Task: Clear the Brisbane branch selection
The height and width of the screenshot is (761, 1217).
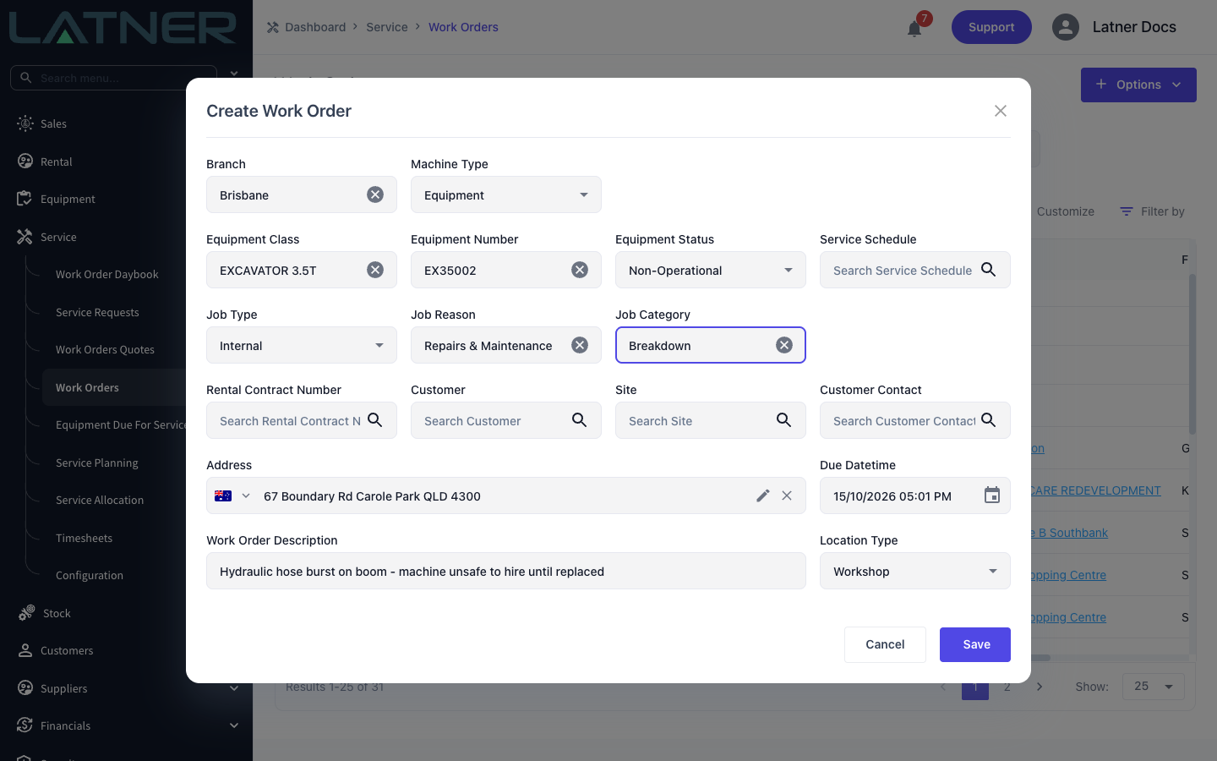Action: 375,194
